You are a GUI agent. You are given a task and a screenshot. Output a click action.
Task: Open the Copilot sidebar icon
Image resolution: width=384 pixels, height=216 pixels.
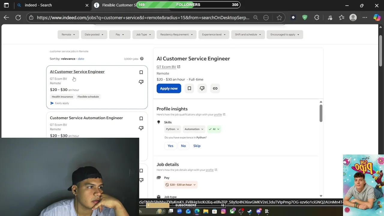point(377,18)
